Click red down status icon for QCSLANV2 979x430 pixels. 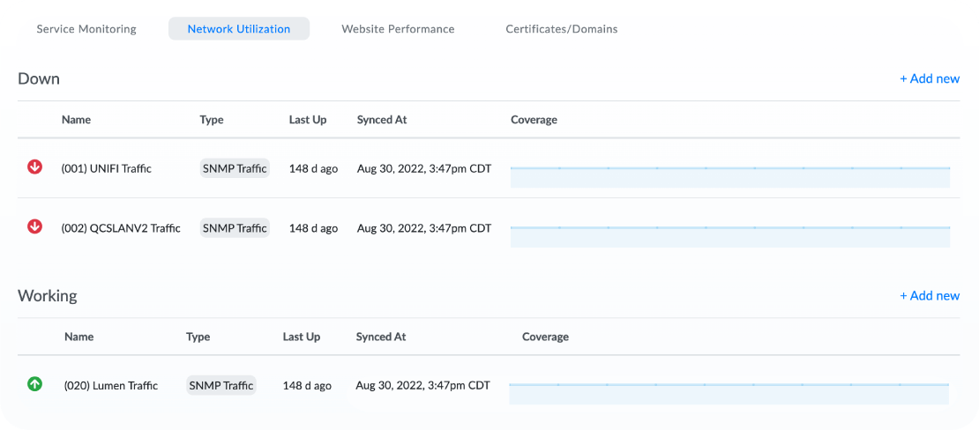34,226
